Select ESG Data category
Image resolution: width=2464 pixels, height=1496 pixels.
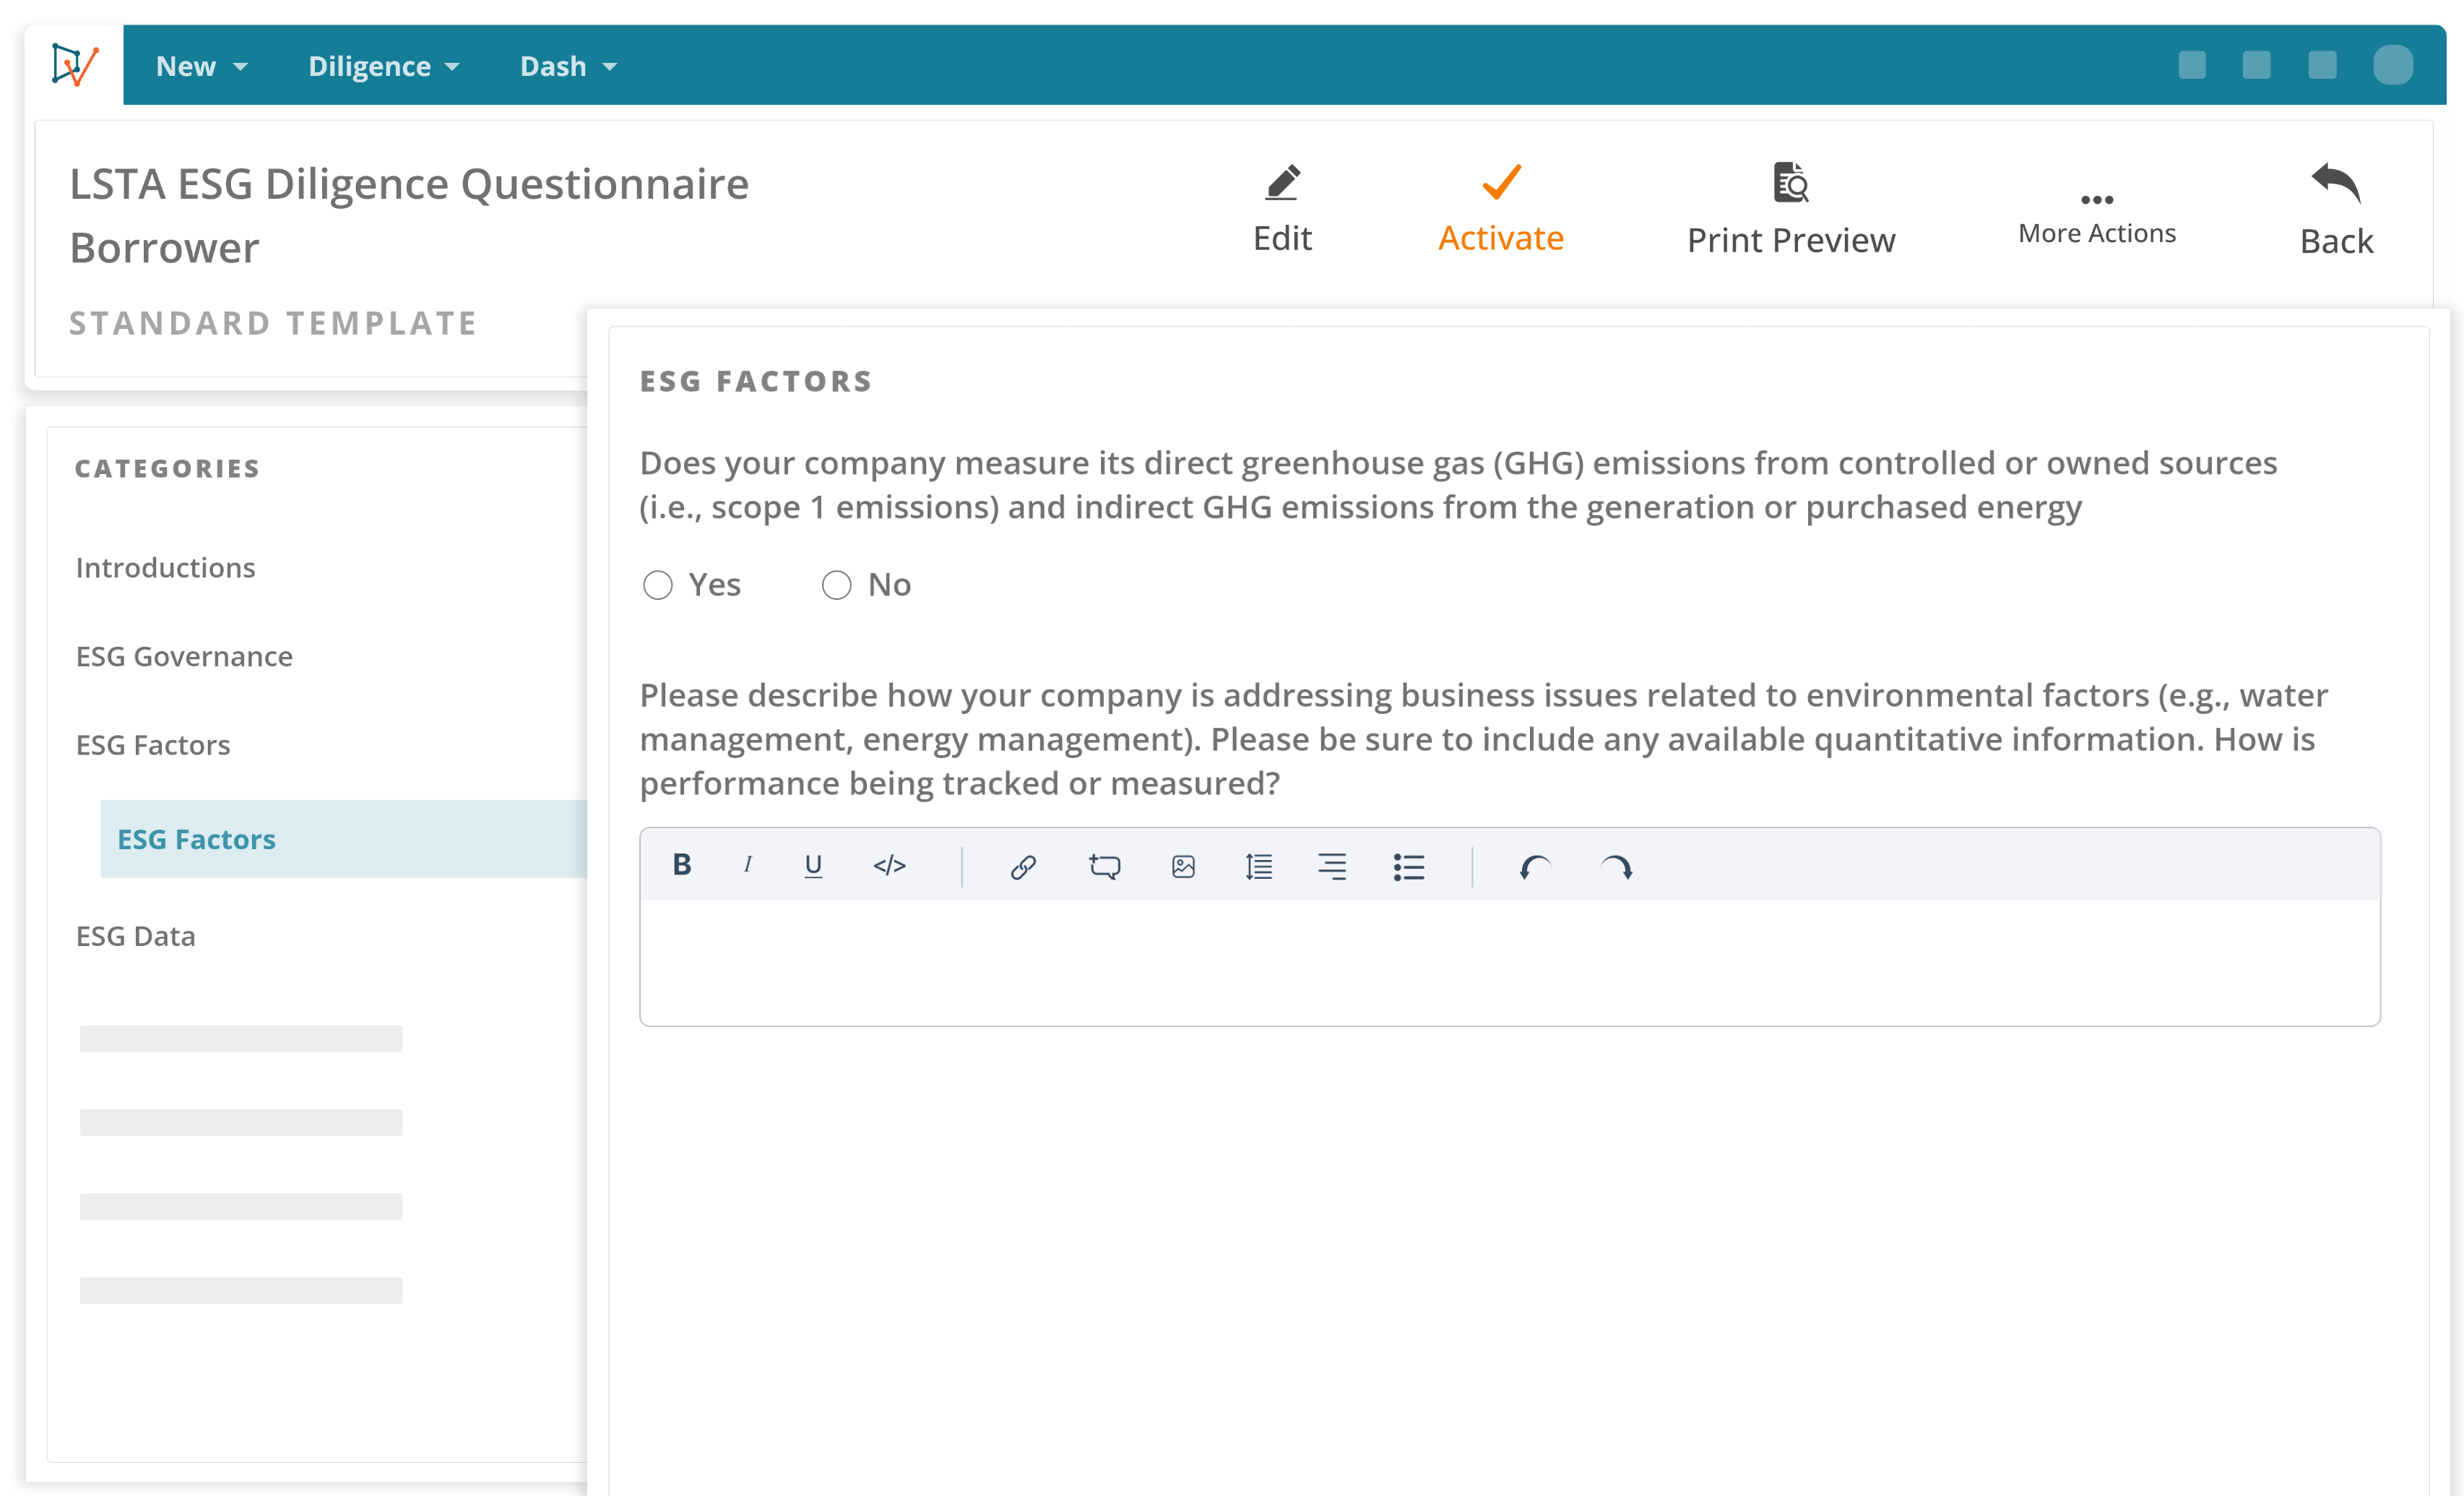point(136,936)
